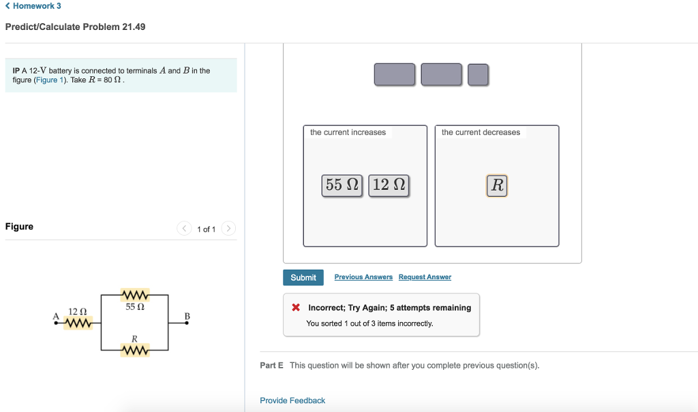Click the second empty answer placeholder box
This screenshot has height=412, width=698.
(x=441, y=74)
